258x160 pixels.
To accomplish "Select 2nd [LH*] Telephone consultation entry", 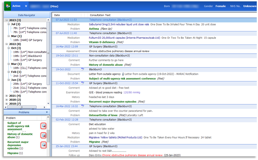I will tap(30, 76).
